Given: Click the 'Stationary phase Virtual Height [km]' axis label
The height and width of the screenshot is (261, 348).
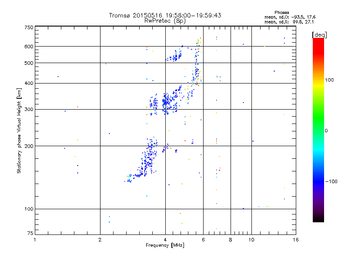Looking at the screenshot, I should tap(19, 130).
